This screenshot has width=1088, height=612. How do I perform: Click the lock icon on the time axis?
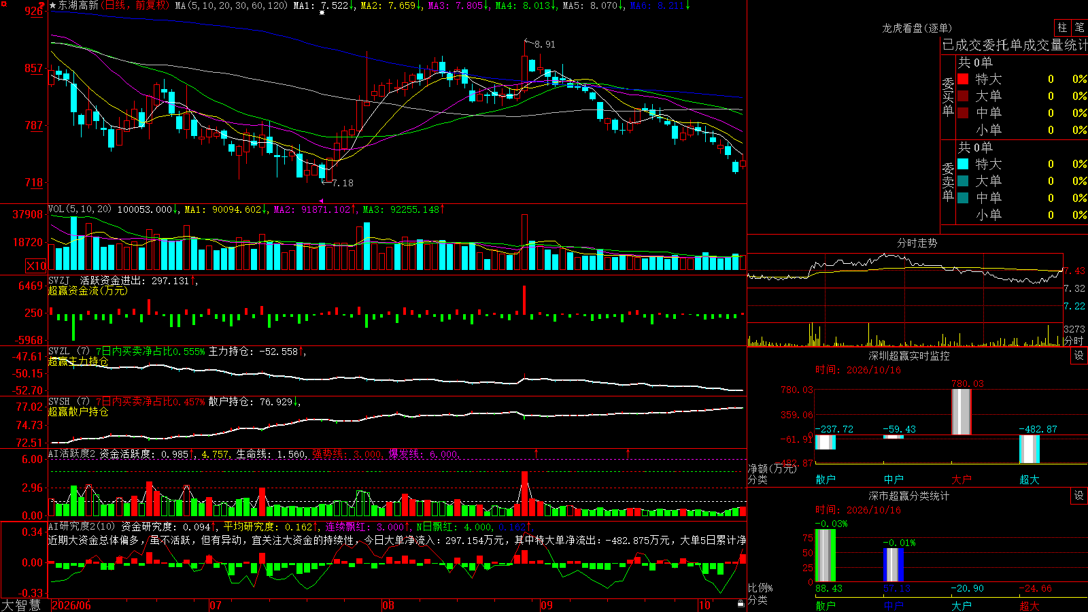[741, 603]
